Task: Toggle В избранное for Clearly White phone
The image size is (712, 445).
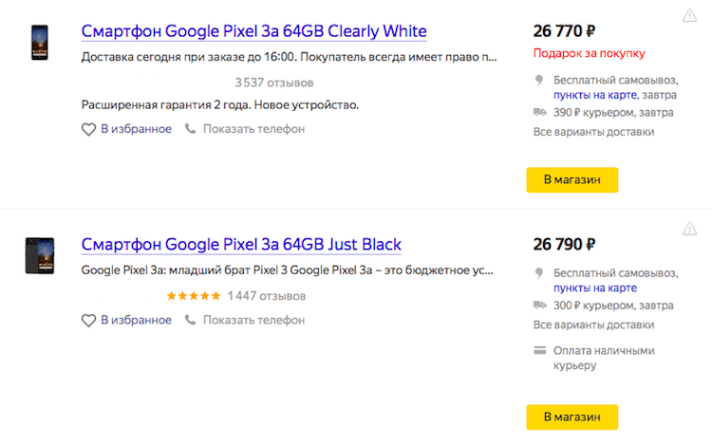Action: pos(136,129)
